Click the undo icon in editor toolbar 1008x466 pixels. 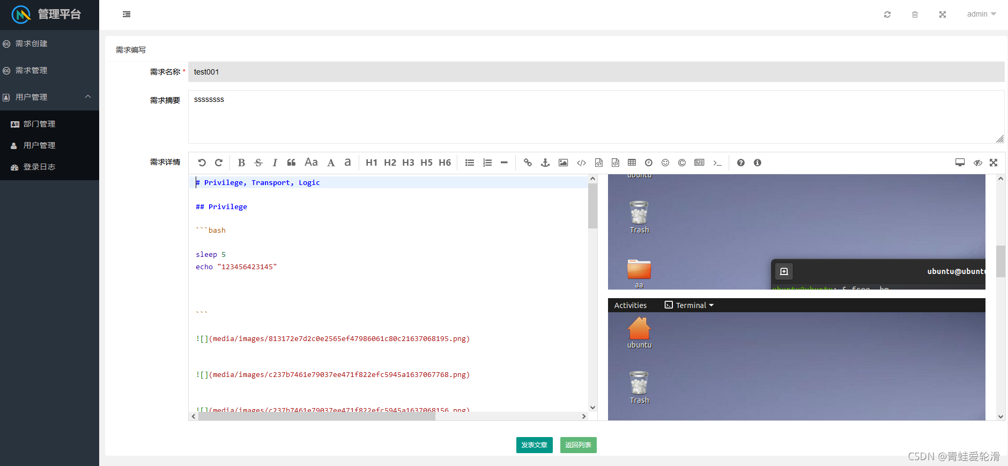click(x=202, y=162)
